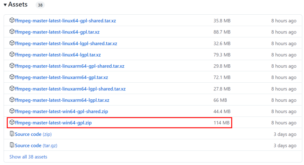Click 8 hours ago on win64-gpl-shared.zip row
This screenshot has width=304, height=165.
[284, 112]
